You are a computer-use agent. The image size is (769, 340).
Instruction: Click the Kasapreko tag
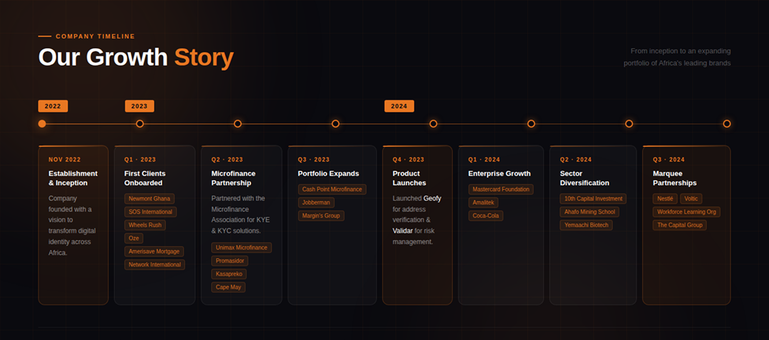coord(230,274)
